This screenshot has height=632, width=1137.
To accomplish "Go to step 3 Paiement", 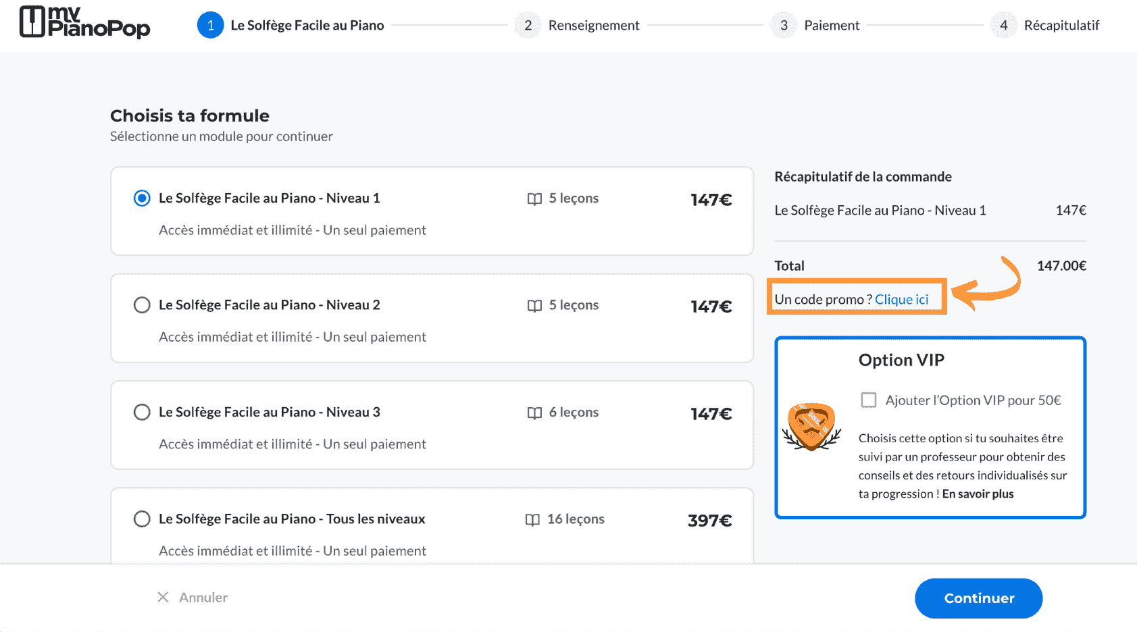I will click(815, 26).
